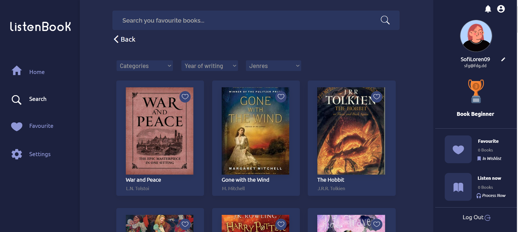Go to Home in sidebar
The image size is (518, 232).
coord(37,72)
